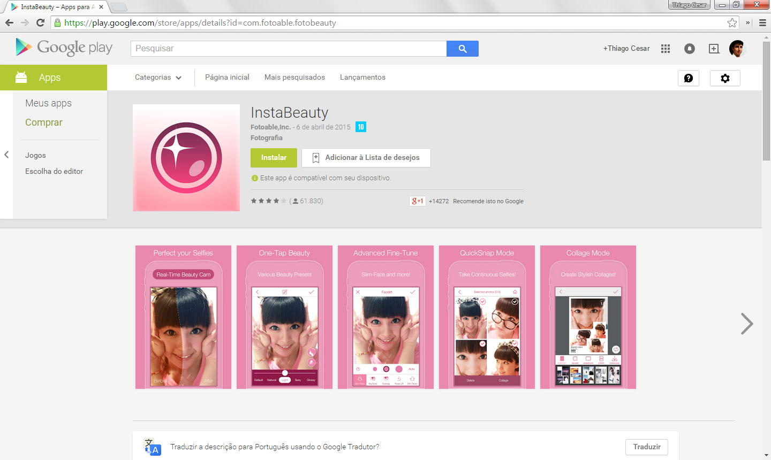This screenshot has height=460, width=771.
Task: Click the browser forward arrow
Action: point(25,22)
